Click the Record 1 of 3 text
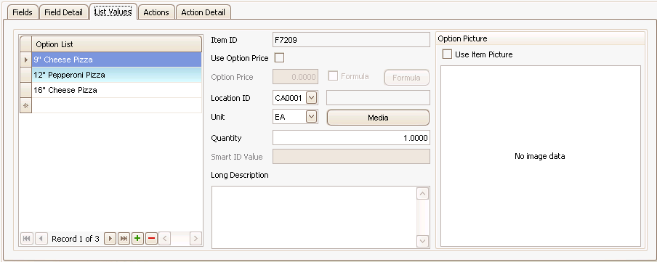Viewport: 657px width, 262px height. click(x=76, y=239)
